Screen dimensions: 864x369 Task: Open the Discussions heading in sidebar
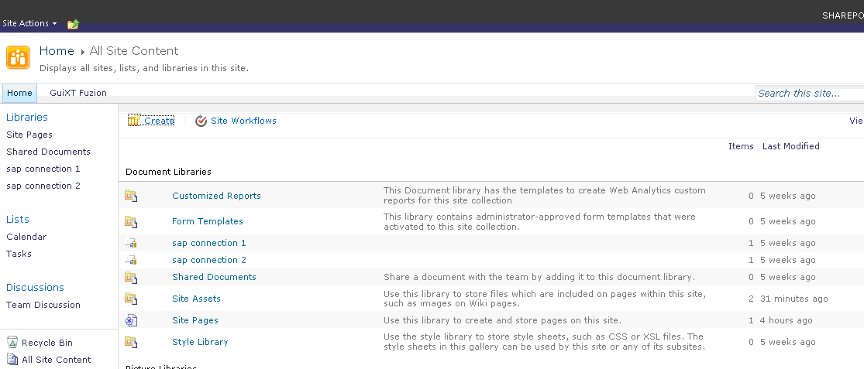coord(36,288)
